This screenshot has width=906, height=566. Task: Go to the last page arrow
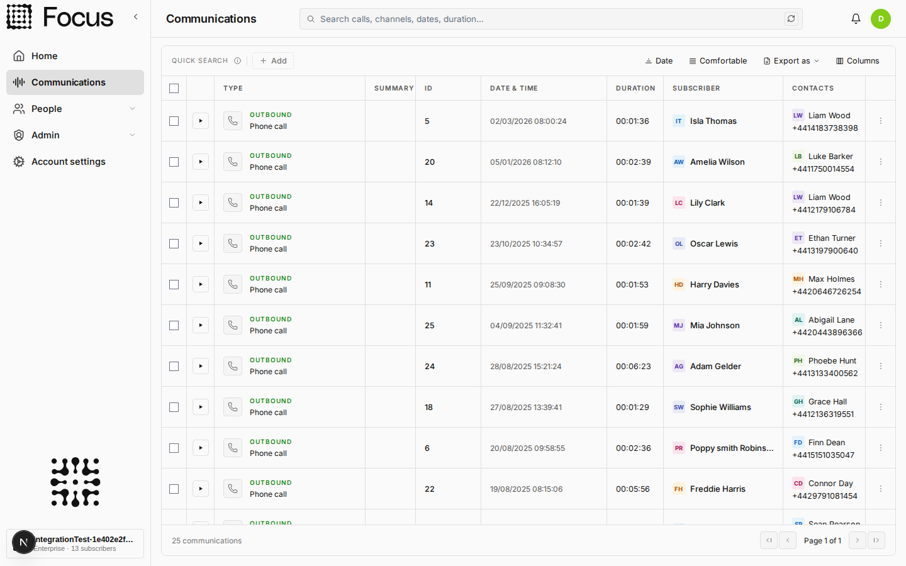pyautogui.click(x=876, y=540)
